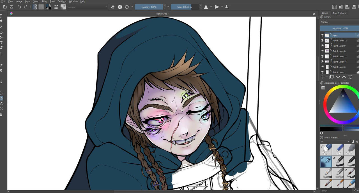Image resolution: width=359 pixels, height=193 pixels.
Task: Select the Ellipse tool in toolbox
Action: pos(1,32)
